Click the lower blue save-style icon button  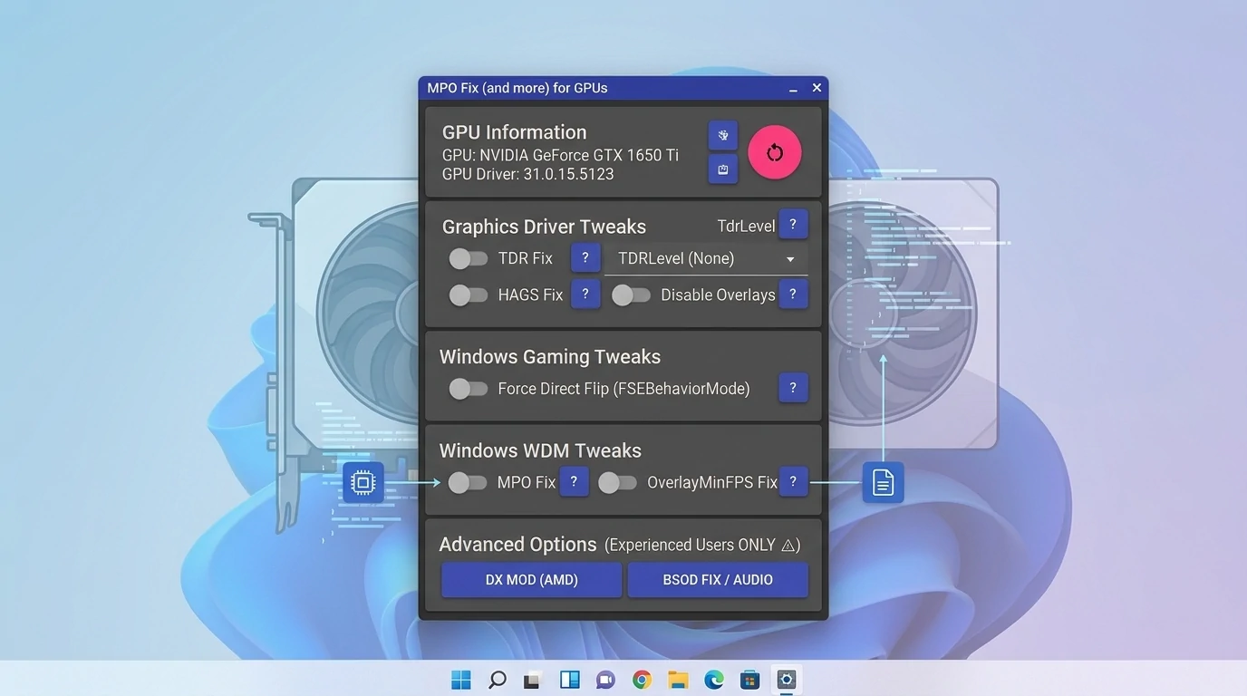[722, 169]
